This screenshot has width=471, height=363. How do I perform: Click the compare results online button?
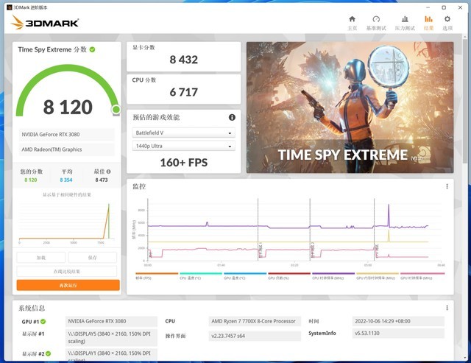67,272
